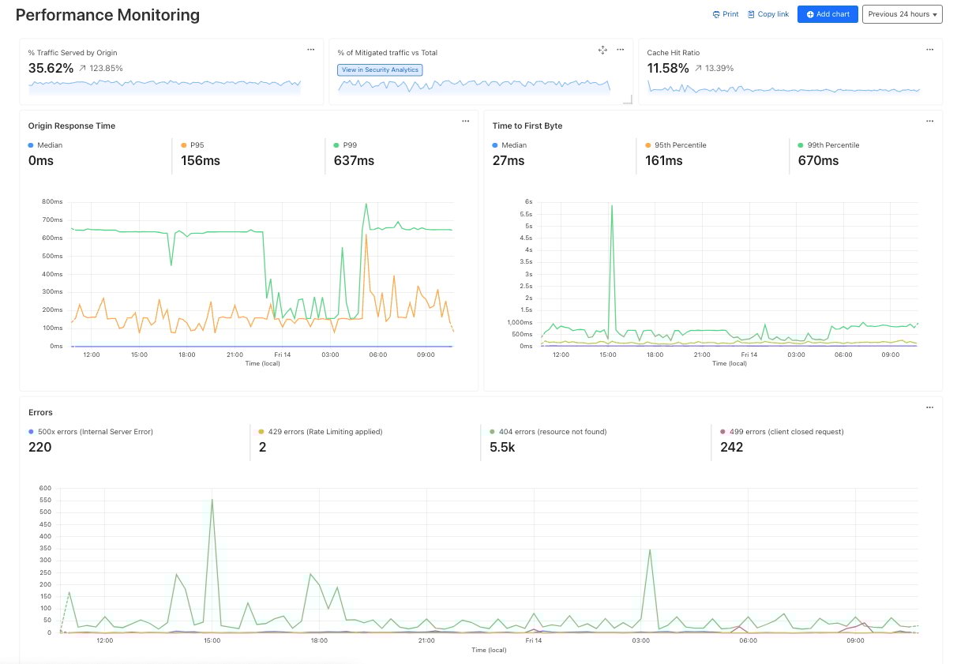Open three-dot menu on Cache Hit Ratio card

tap(929, 50)
